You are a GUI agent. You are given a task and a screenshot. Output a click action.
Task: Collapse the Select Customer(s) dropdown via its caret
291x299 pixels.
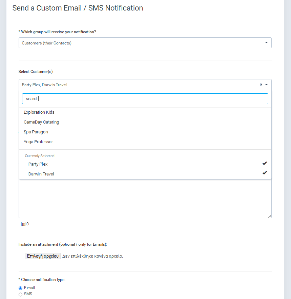(267, 85)
